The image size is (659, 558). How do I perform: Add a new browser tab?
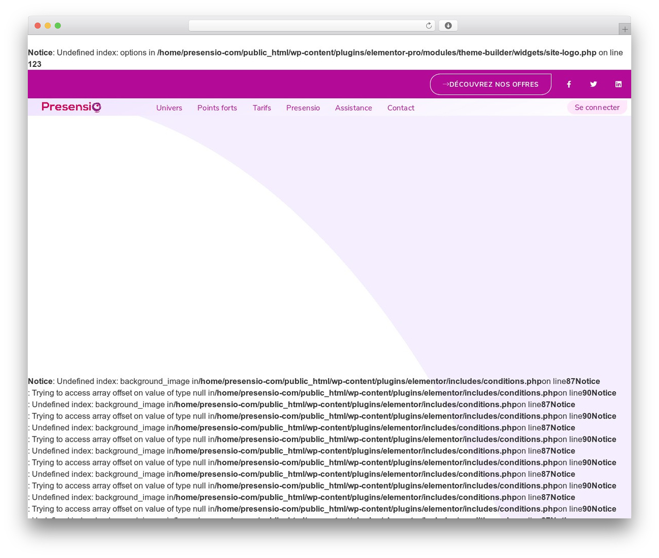pyautogui.click(x=625, y=29)
